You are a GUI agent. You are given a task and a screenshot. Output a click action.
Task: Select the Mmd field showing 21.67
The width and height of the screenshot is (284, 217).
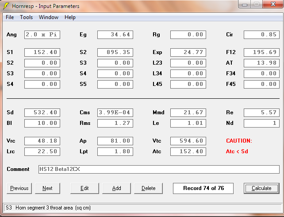click(188, 112)
